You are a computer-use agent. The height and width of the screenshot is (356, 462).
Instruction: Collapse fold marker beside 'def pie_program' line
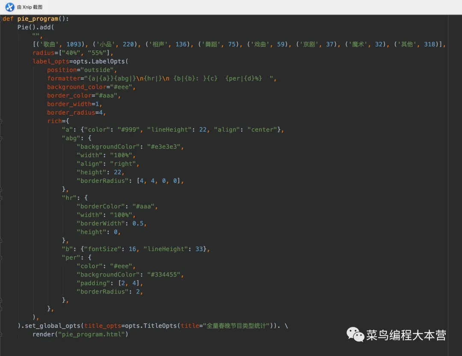[1, 19]
